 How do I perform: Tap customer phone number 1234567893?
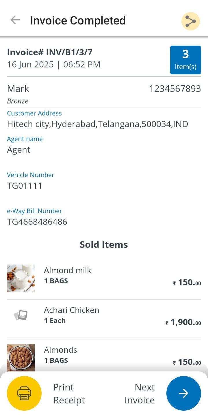(x=175, y=89)
